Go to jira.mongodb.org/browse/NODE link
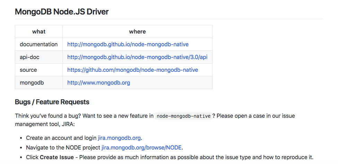The height and width of the screenshot is (164, 338). [x=141, y=147]
